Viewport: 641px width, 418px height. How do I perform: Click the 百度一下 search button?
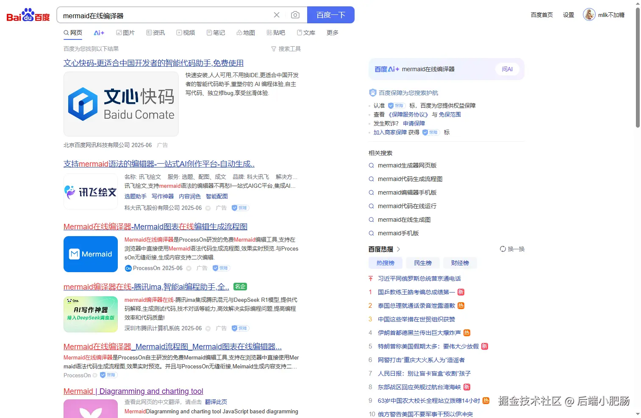pyautogui.click(x=331, y=15)
